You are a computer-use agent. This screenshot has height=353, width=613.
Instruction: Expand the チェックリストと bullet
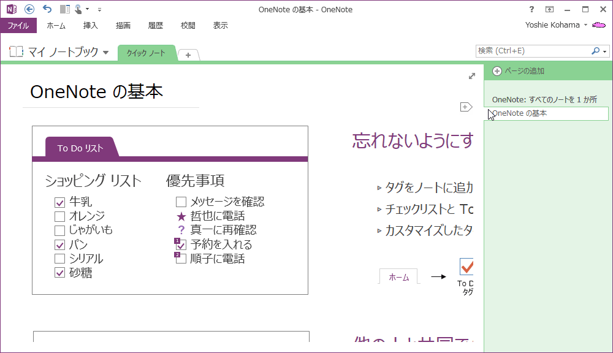tap(379, 210)
